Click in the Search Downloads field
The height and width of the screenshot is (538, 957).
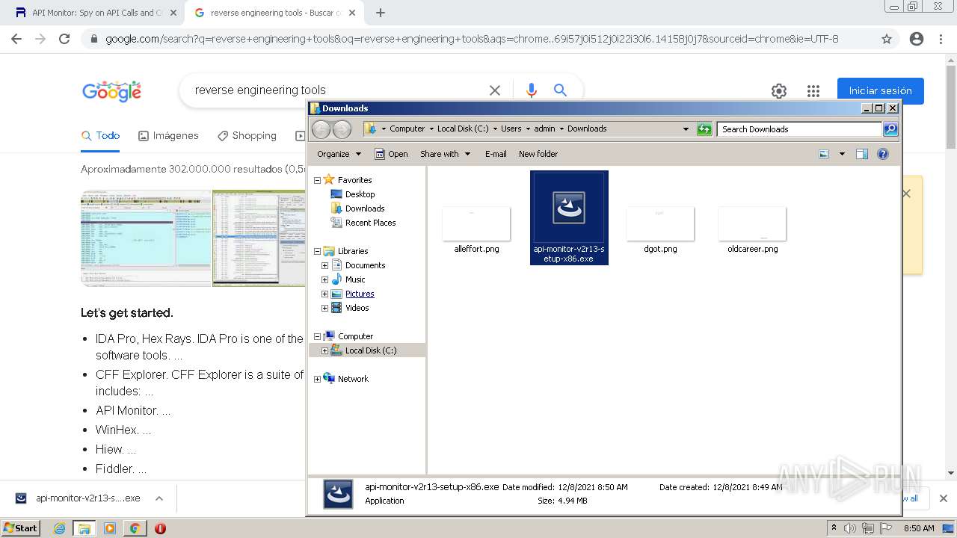[798, 129]
